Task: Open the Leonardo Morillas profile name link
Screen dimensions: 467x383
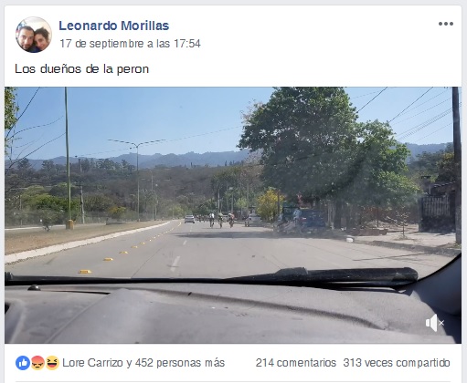Action: coord(114,26)
